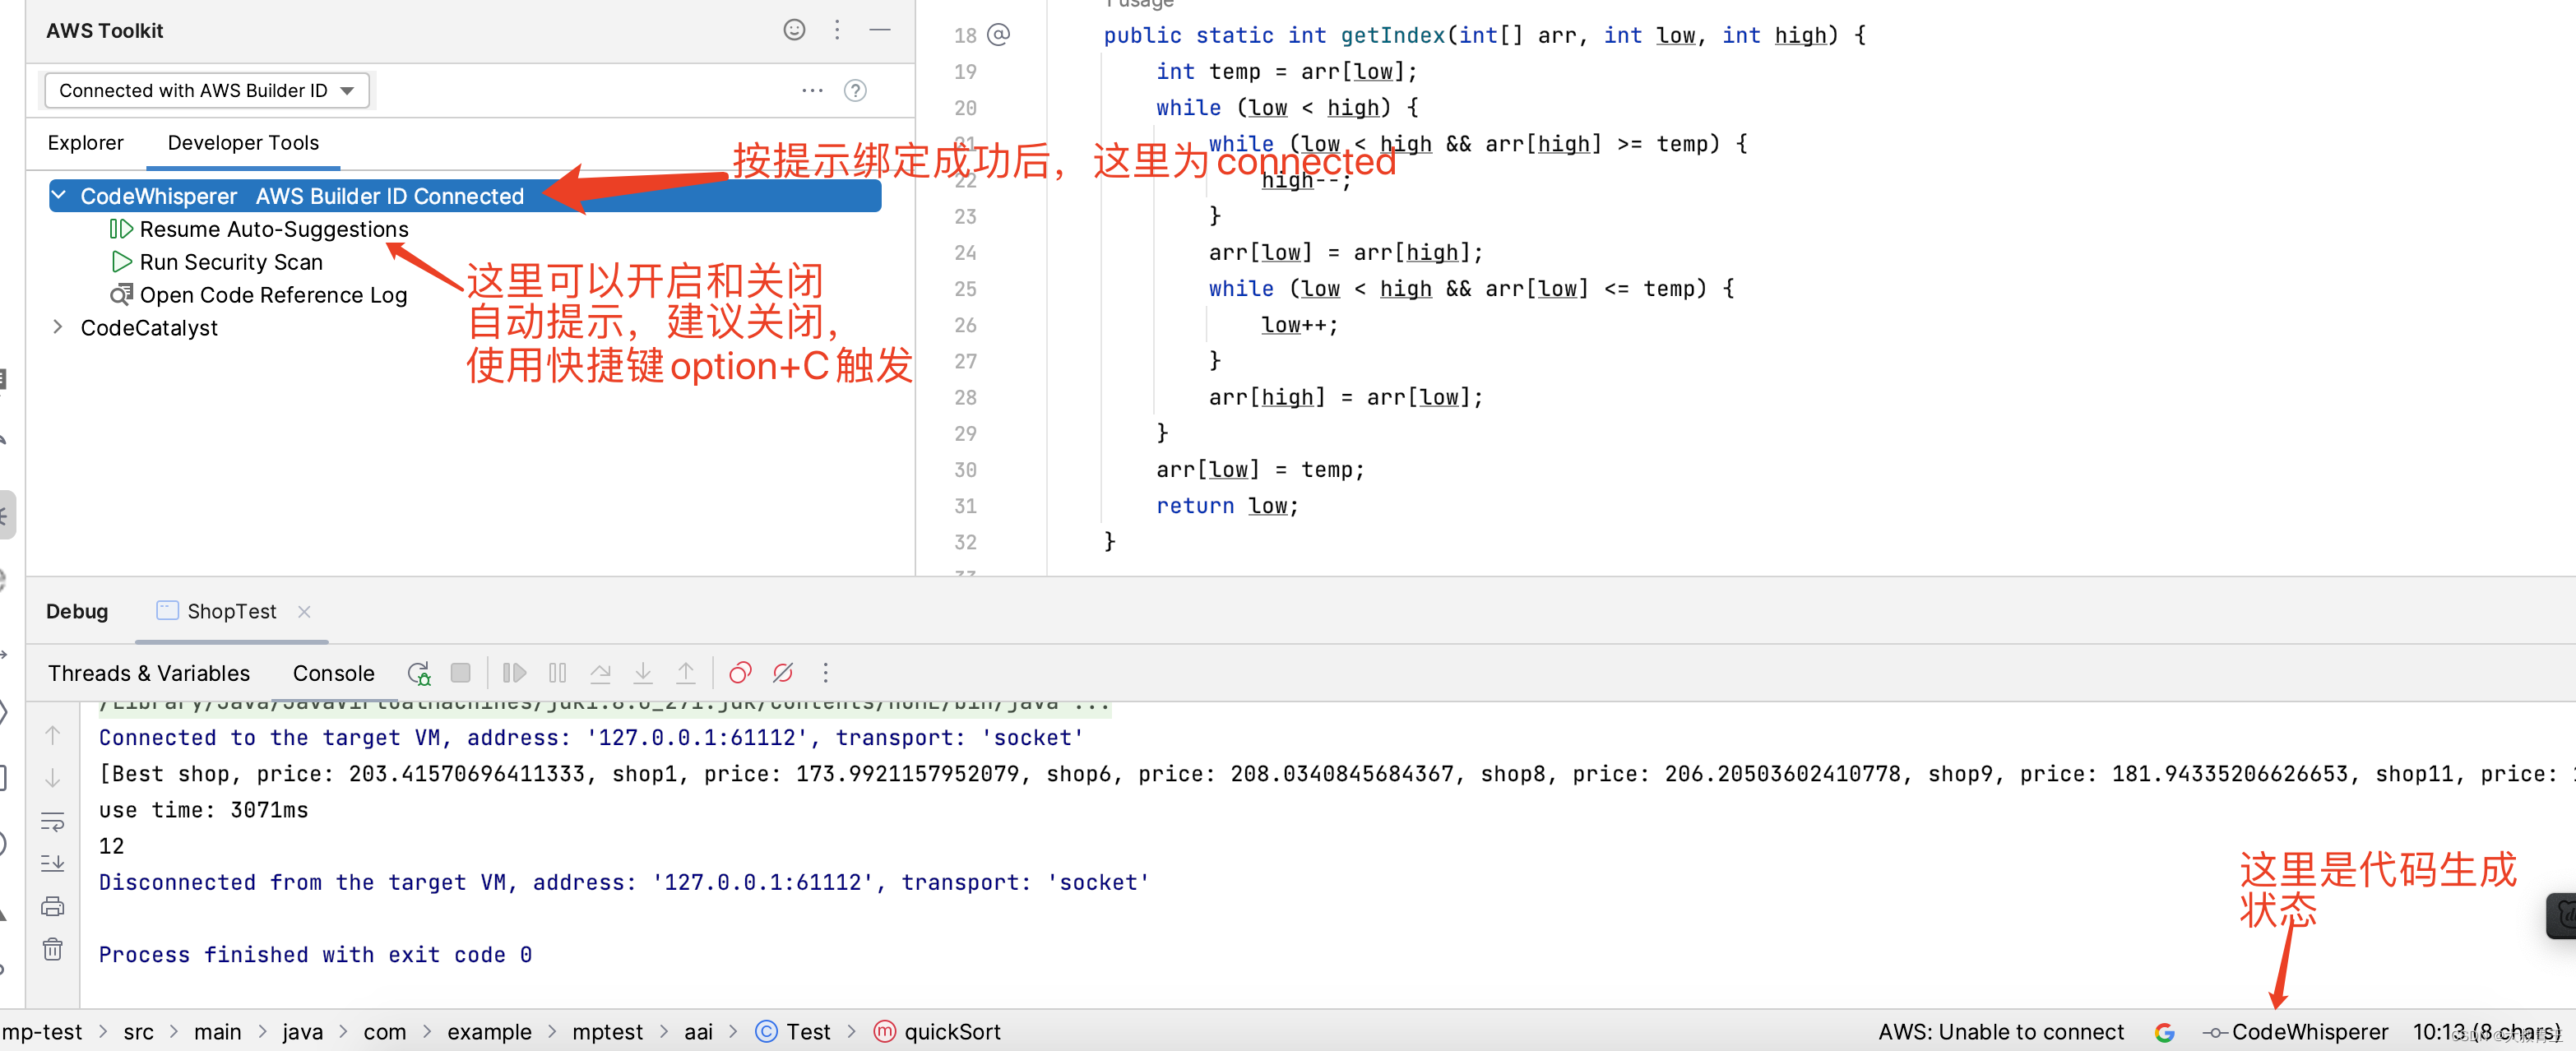This screenshot has height=1051, width=2576.
Task: Select the CodeWhisperer AWS Builder ID Connected row
Action: coord(465,196)
